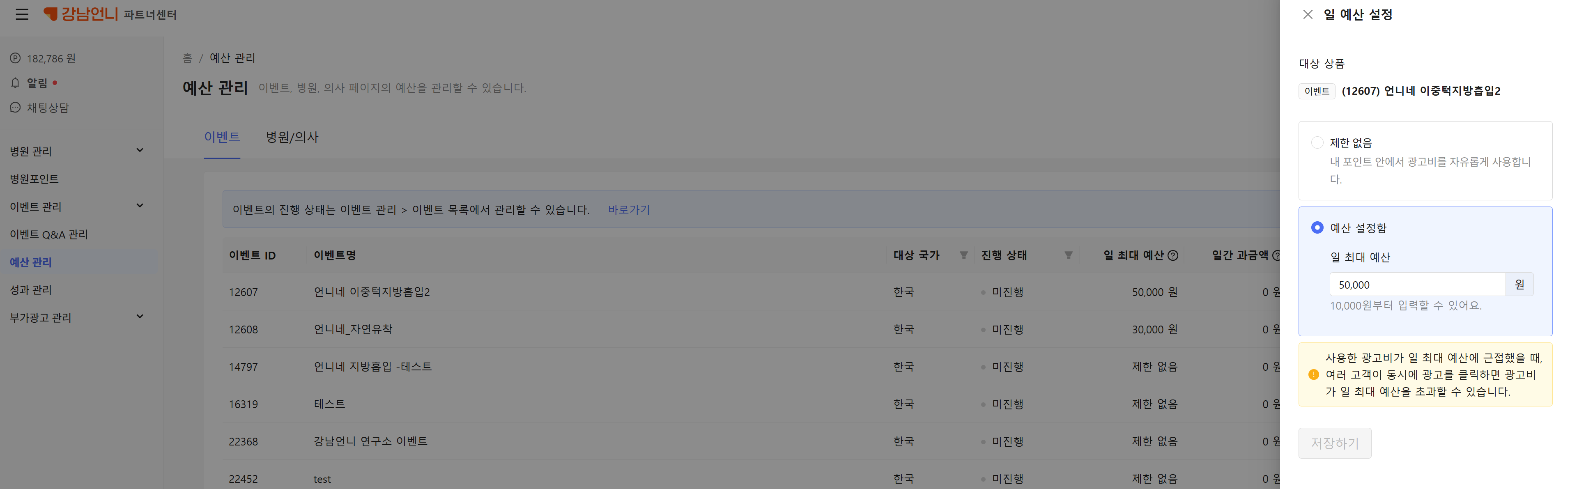The image size is (1570, 489).
Task: Open 이벤트 Q&A 관리 in sidebar
Action: (x=49, y=234)
